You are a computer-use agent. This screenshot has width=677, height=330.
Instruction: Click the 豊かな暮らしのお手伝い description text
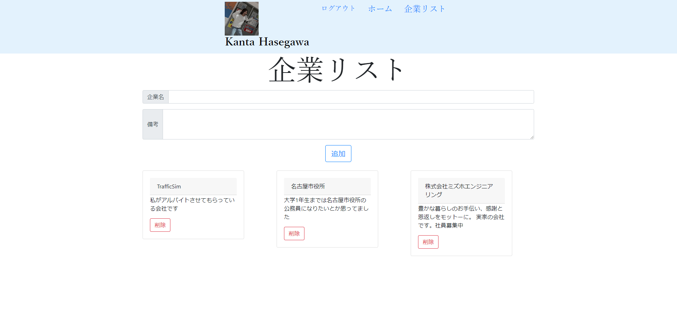[461, 217]
